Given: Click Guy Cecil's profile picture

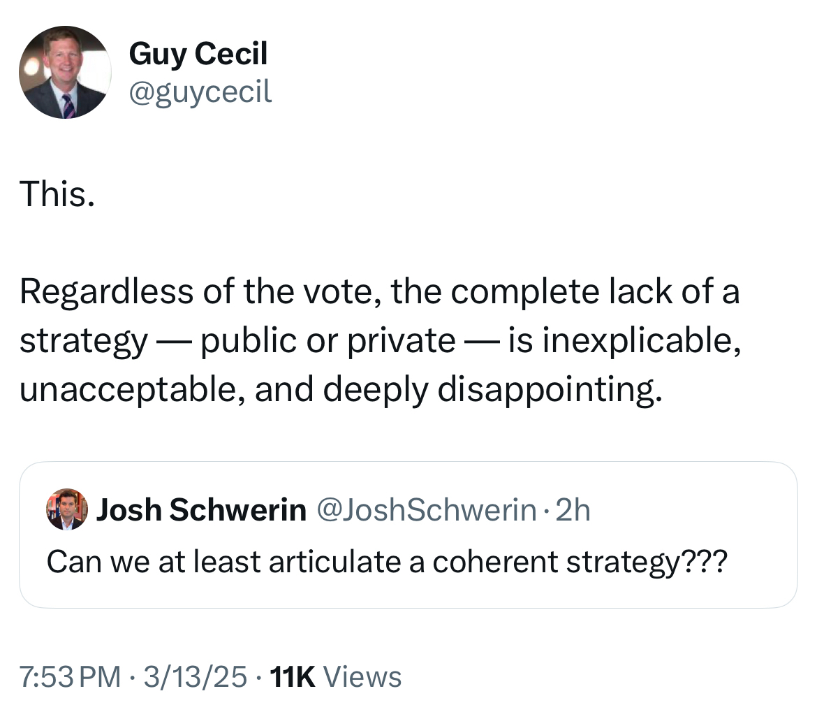Looking at the screenshot, I should click(x=64, y=73).
